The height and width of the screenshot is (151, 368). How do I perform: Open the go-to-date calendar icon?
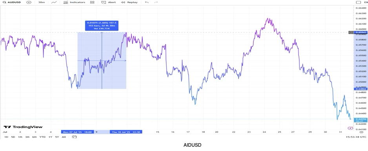tap(74, 137)
